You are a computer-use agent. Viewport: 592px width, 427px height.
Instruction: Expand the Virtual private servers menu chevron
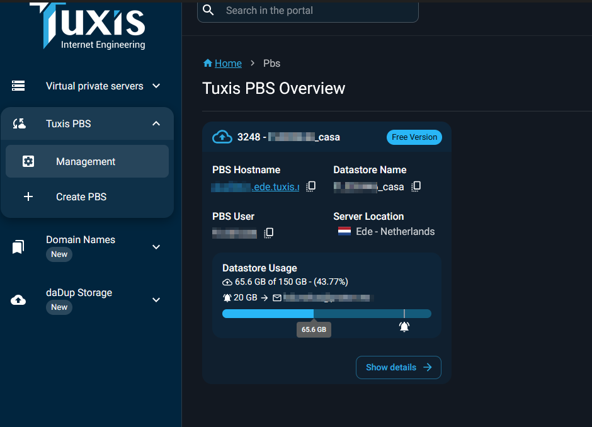click(x=156, y=86)
